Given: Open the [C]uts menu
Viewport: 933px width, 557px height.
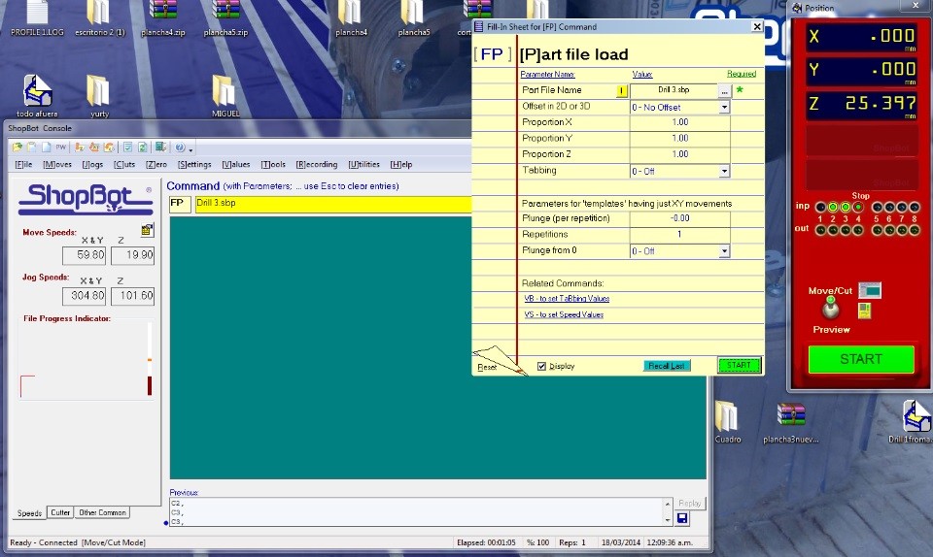Looking at the screenshot, I should click(123, 165).
